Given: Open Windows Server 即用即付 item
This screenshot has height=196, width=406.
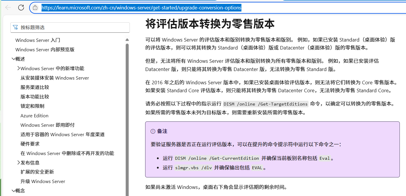Looking at the screenshot, I should tap(47, 125).
